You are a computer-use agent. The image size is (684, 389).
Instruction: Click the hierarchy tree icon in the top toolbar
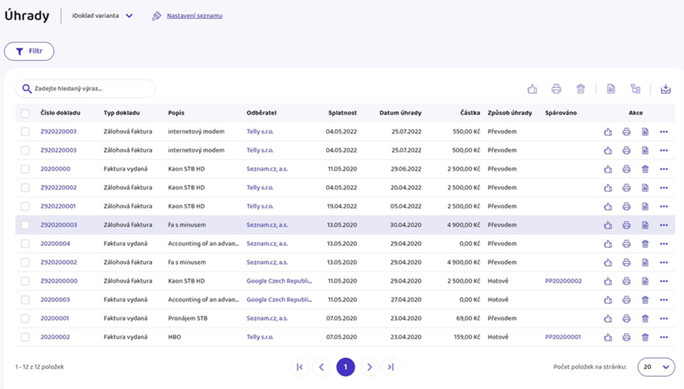pyautogui.click(x=635, y=89)
